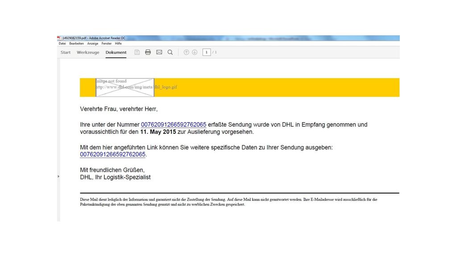Image resolution: width=457 pixels, height=257 pixels.
Task: Go to next page arrow
Action: [x=195, y=52]
